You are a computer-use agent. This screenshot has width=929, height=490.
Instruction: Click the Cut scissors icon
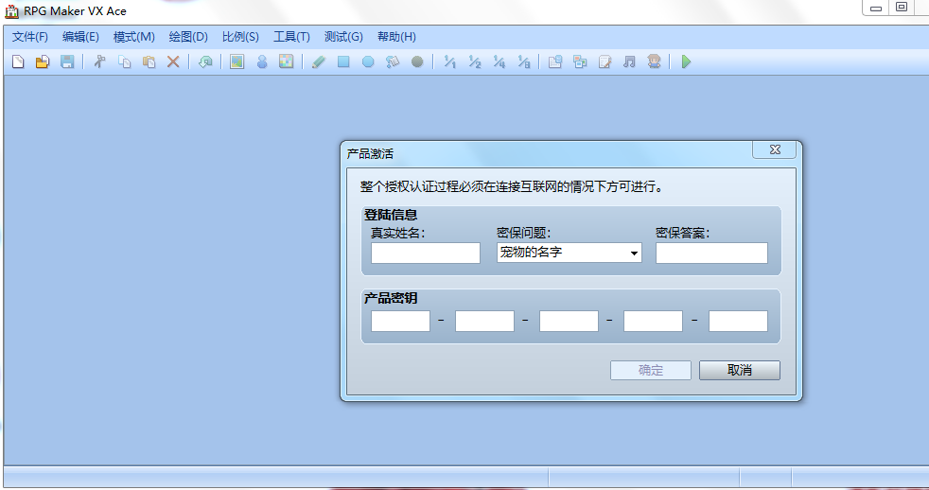(x=99, y=61)
